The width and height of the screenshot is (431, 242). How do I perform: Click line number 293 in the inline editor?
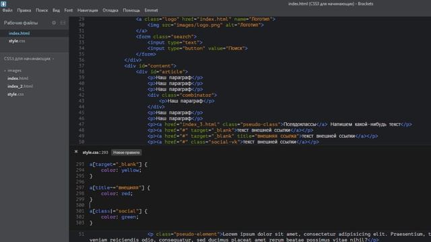coord(80,164)
